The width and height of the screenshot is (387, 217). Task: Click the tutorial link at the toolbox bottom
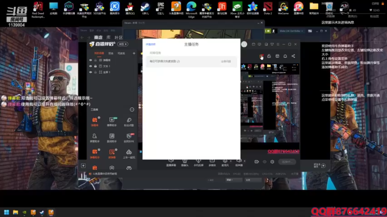tap(105, 174)
